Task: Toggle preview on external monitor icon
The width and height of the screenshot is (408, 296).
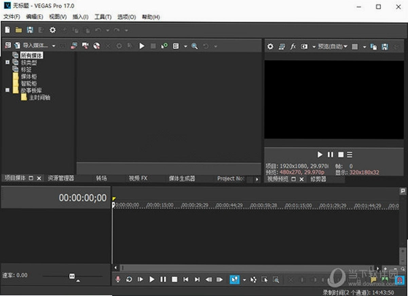Action: click(x=282, y=47)
